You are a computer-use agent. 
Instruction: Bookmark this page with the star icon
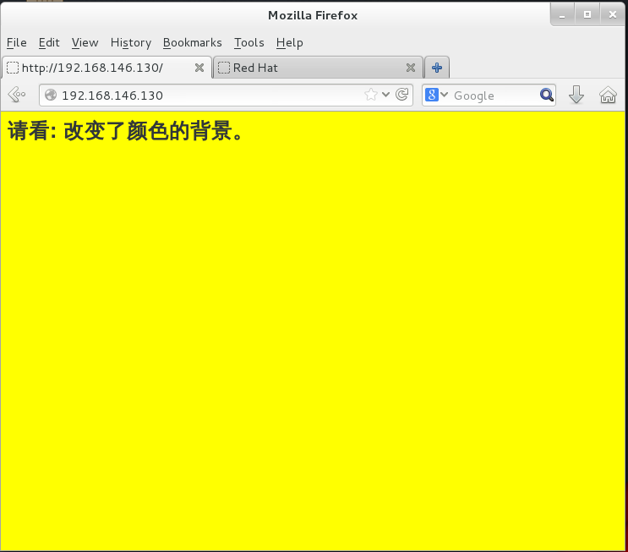tap(371, 95)
